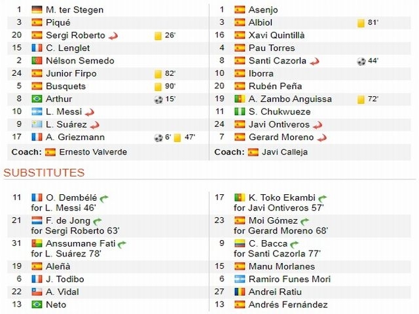Click the red arrow beside Gerard Moreno
The image size is (419, 314).
(322, 138)
